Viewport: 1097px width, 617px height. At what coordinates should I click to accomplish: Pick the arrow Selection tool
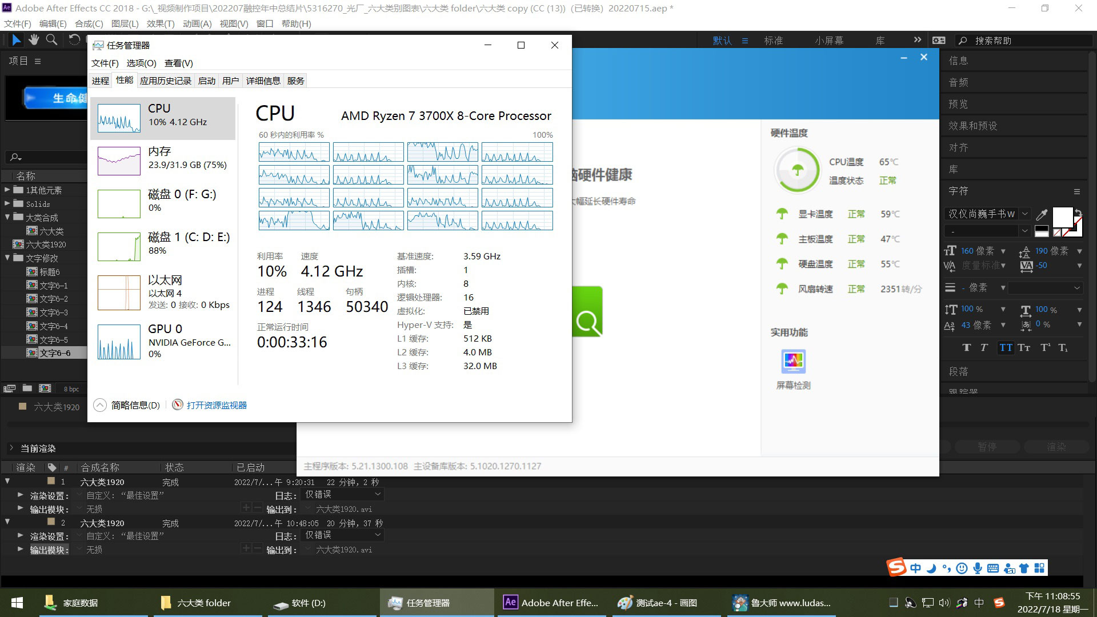16,39
